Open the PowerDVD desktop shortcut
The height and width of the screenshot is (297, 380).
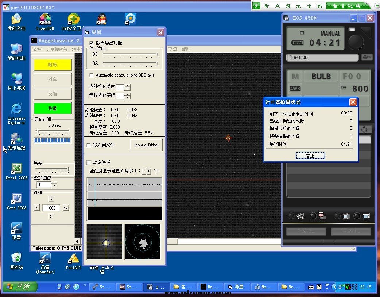(45, 22)
